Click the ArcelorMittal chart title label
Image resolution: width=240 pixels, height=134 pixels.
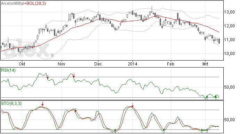click(x=13, y=3)
